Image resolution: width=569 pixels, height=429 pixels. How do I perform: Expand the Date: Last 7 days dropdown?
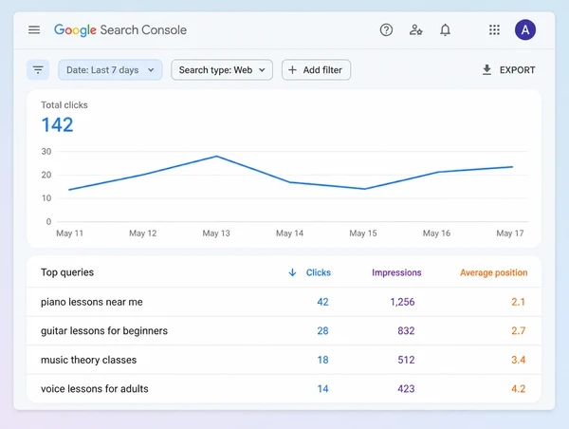(x=110, y=69)
